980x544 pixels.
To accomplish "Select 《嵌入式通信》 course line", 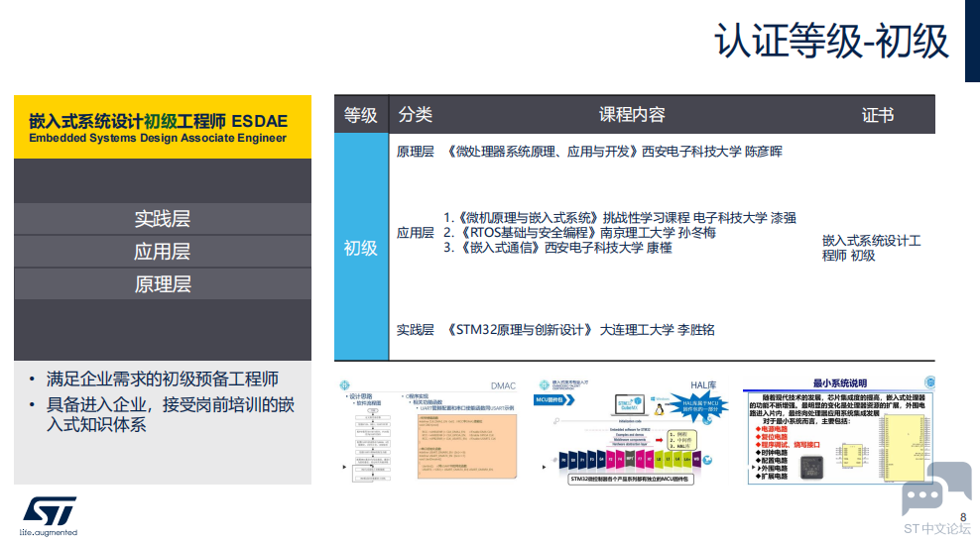I will point(557,248).
